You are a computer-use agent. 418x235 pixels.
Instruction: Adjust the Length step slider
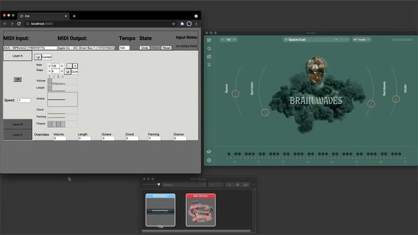pyautogui.click(x=63, y=88)
